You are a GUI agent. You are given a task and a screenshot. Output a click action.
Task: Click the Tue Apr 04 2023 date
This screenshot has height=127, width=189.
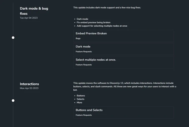29,18
